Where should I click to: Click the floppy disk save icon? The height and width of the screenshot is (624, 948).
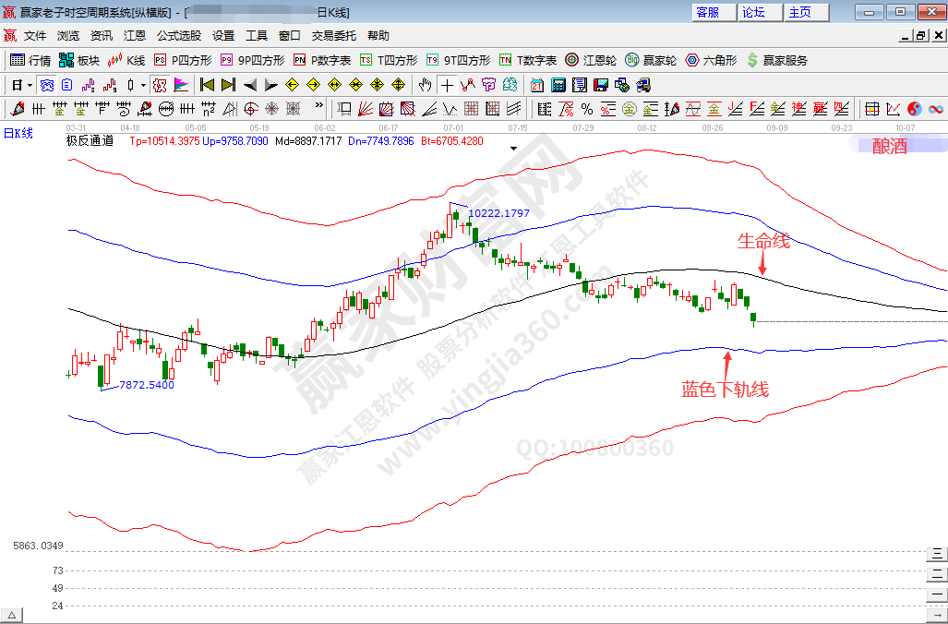pyautogui.click(x=600, y=85)
